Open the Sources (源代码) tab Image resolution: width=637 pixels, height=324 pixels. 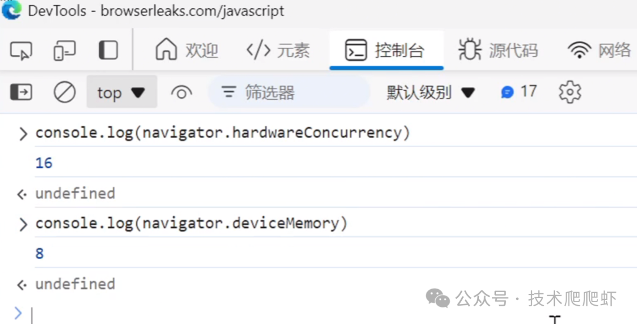[498, 51]
